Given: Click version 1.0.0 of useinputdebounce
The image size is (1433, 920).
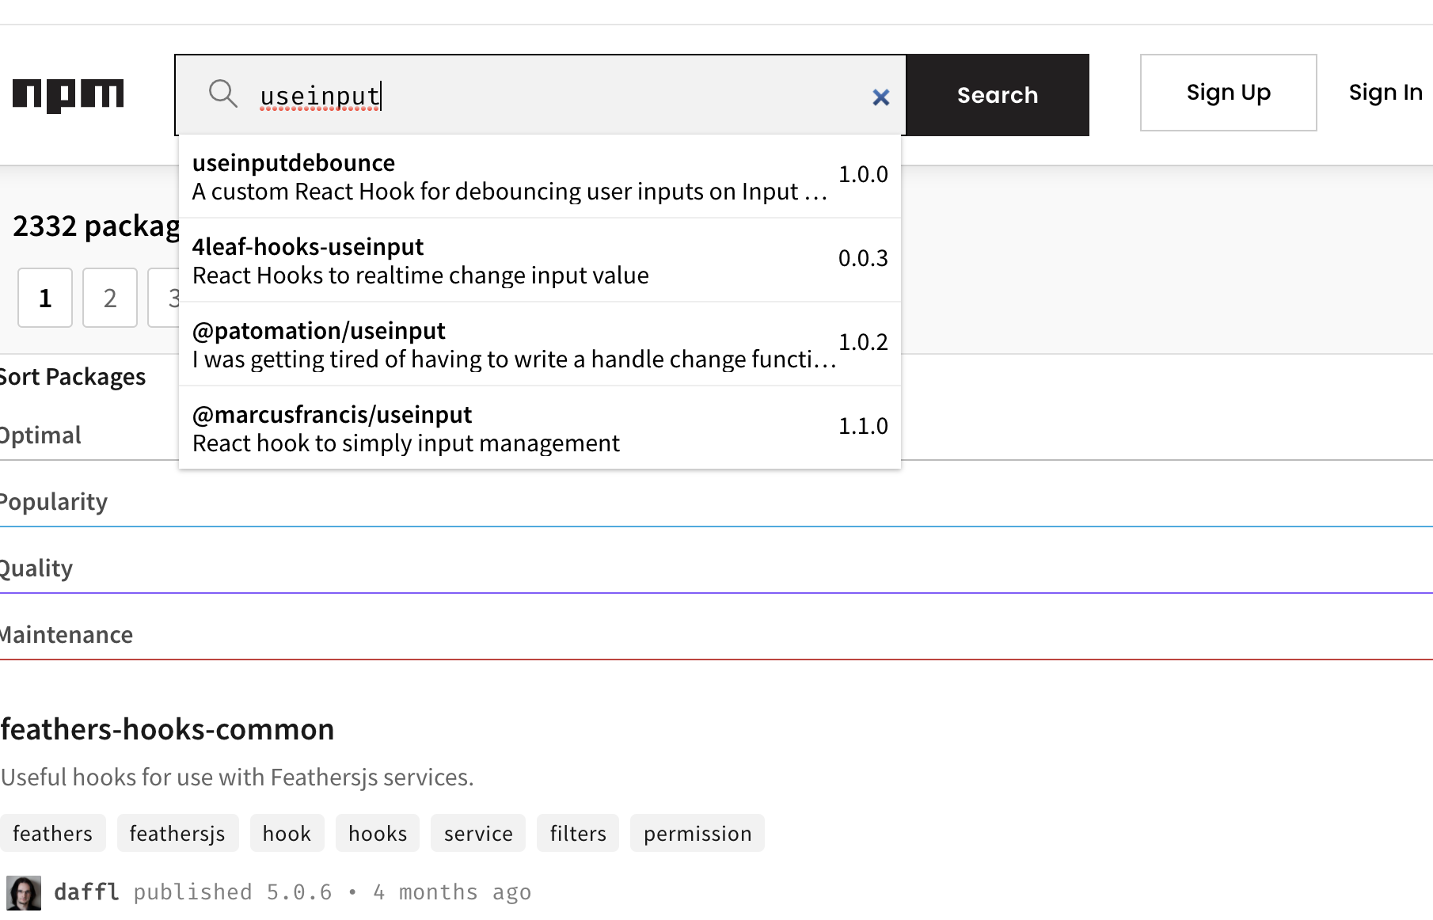Looking at the screenshot, I should (863, 174).
